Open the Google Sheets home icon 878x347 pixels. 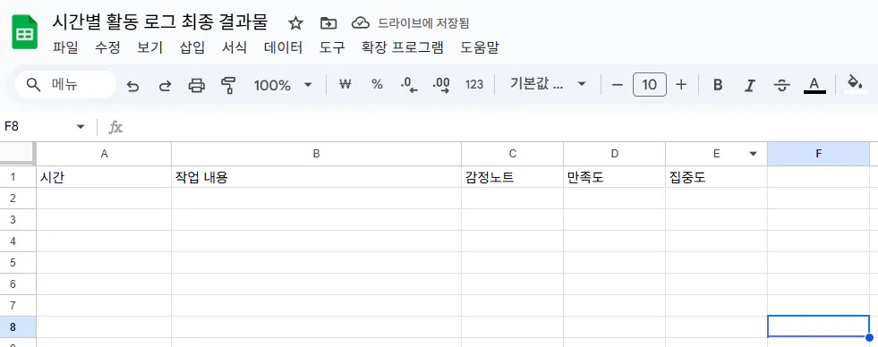click(x=25, y=33)
